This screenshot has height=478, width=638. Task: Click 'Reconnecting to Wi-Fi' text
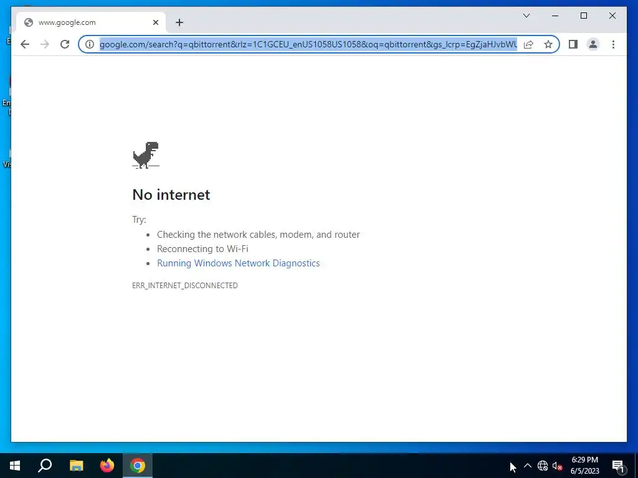[202, 249]
